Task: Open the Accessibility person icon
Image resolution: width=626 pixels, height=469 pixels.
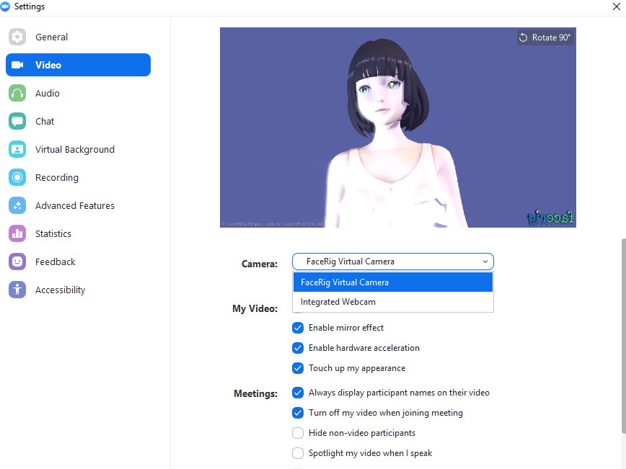Action: point(17,290)
